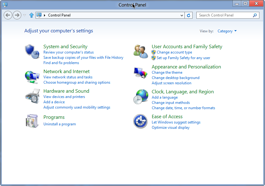Viewport: 265px width, 186px height.
Task: Open View network status and tasks
Action: tap(68, 77)
